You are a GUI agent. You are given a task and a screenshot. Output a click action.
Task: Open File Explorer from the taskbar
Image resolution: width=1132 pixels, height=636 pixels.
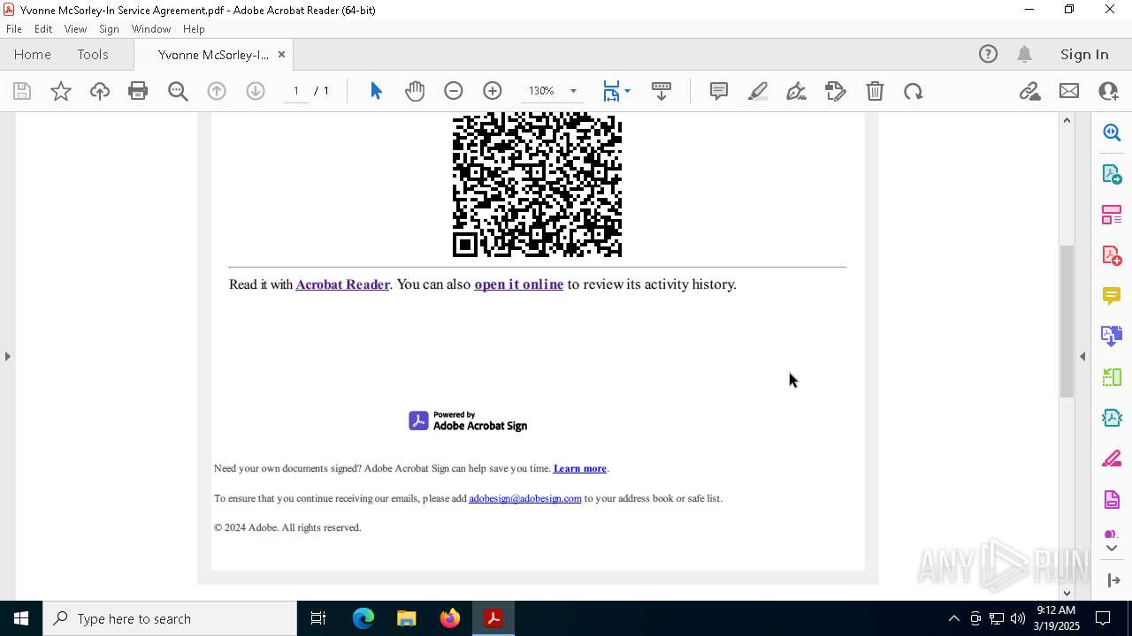tap(406, 618)
